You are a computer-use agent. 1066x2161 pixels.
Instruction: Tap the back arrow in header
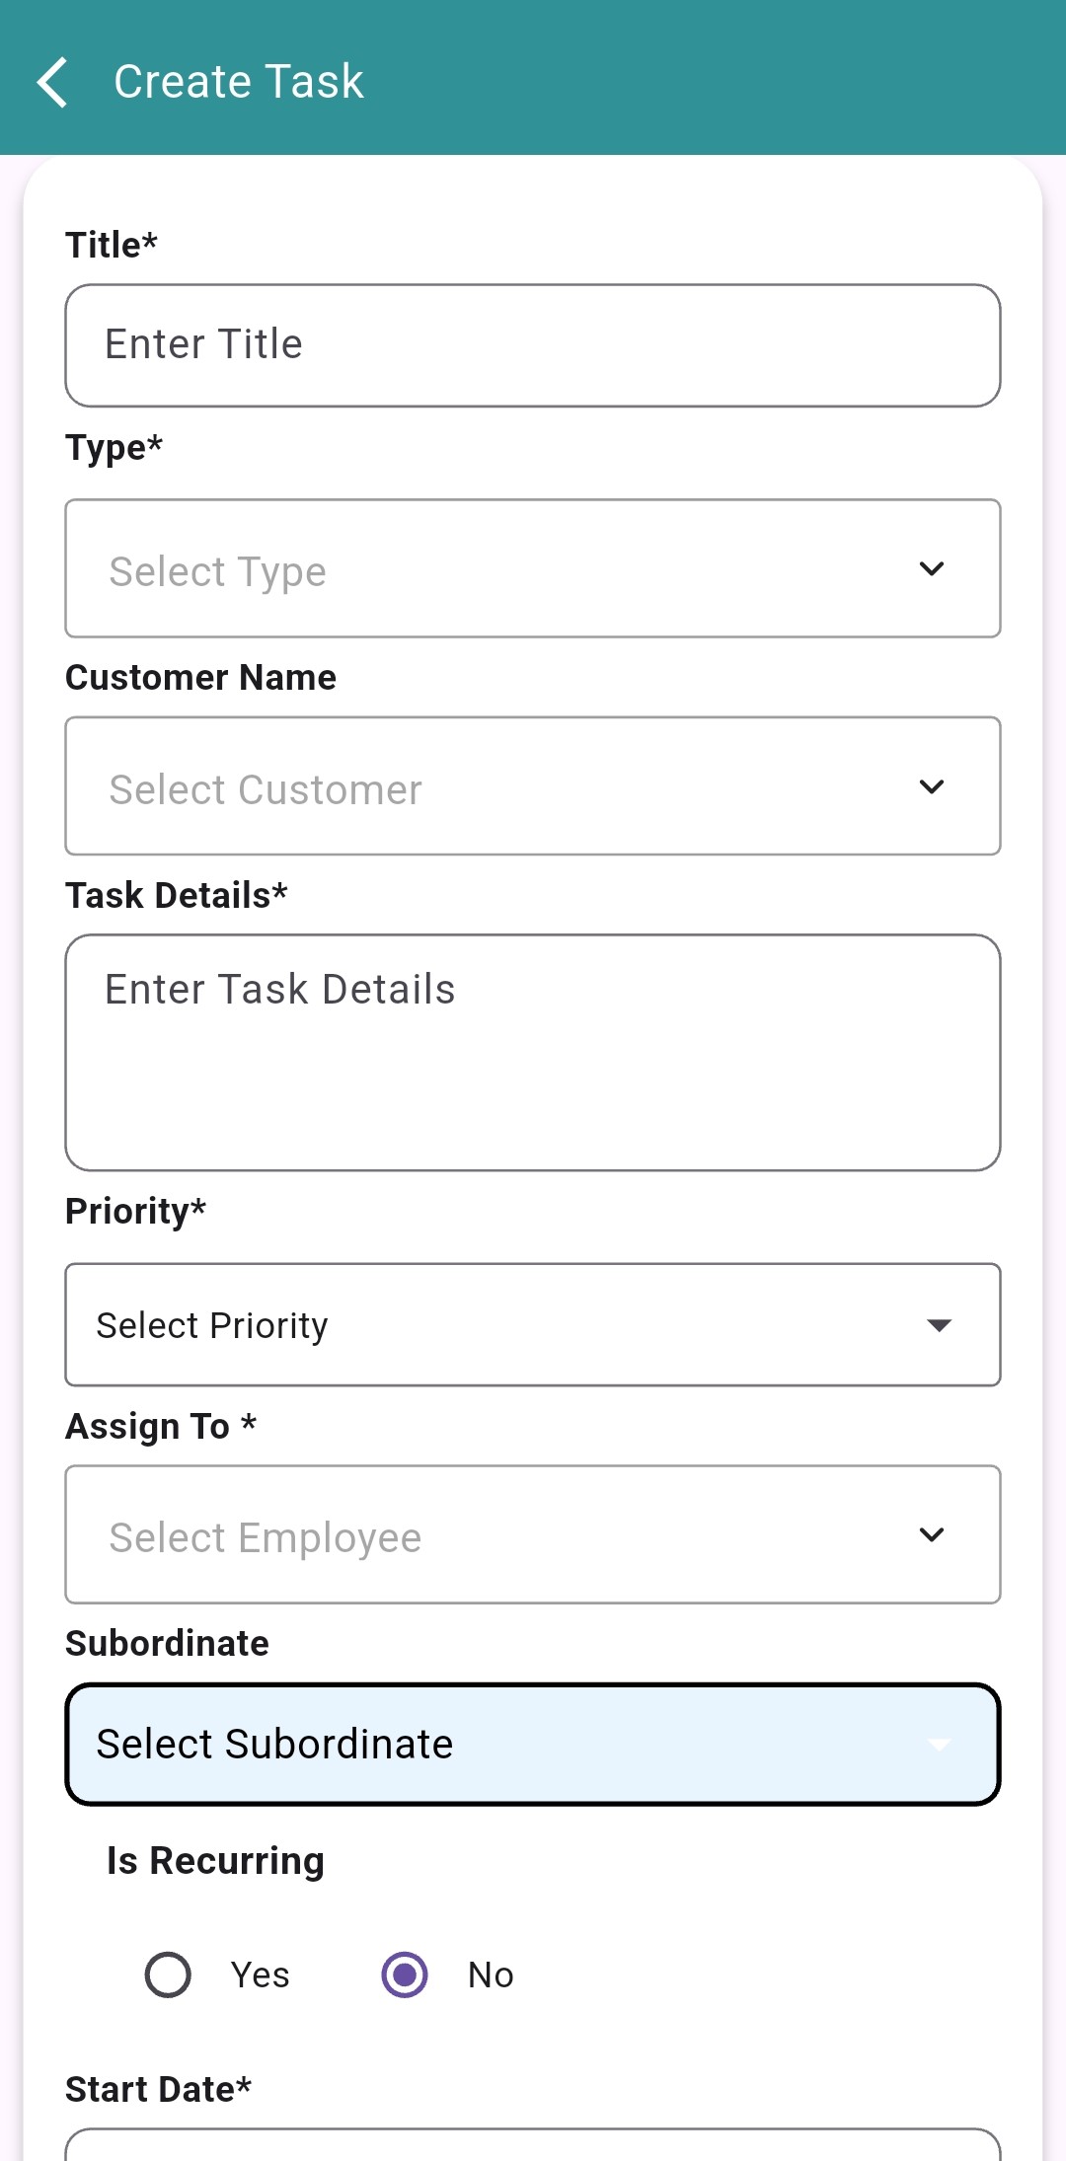(53, 81)
